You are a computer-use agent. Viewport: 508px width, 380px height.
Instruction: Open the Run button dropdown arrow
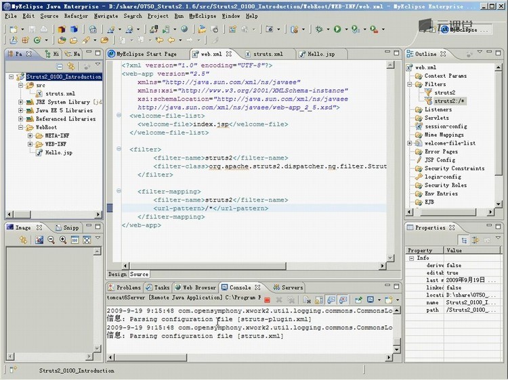click(346, 30)
